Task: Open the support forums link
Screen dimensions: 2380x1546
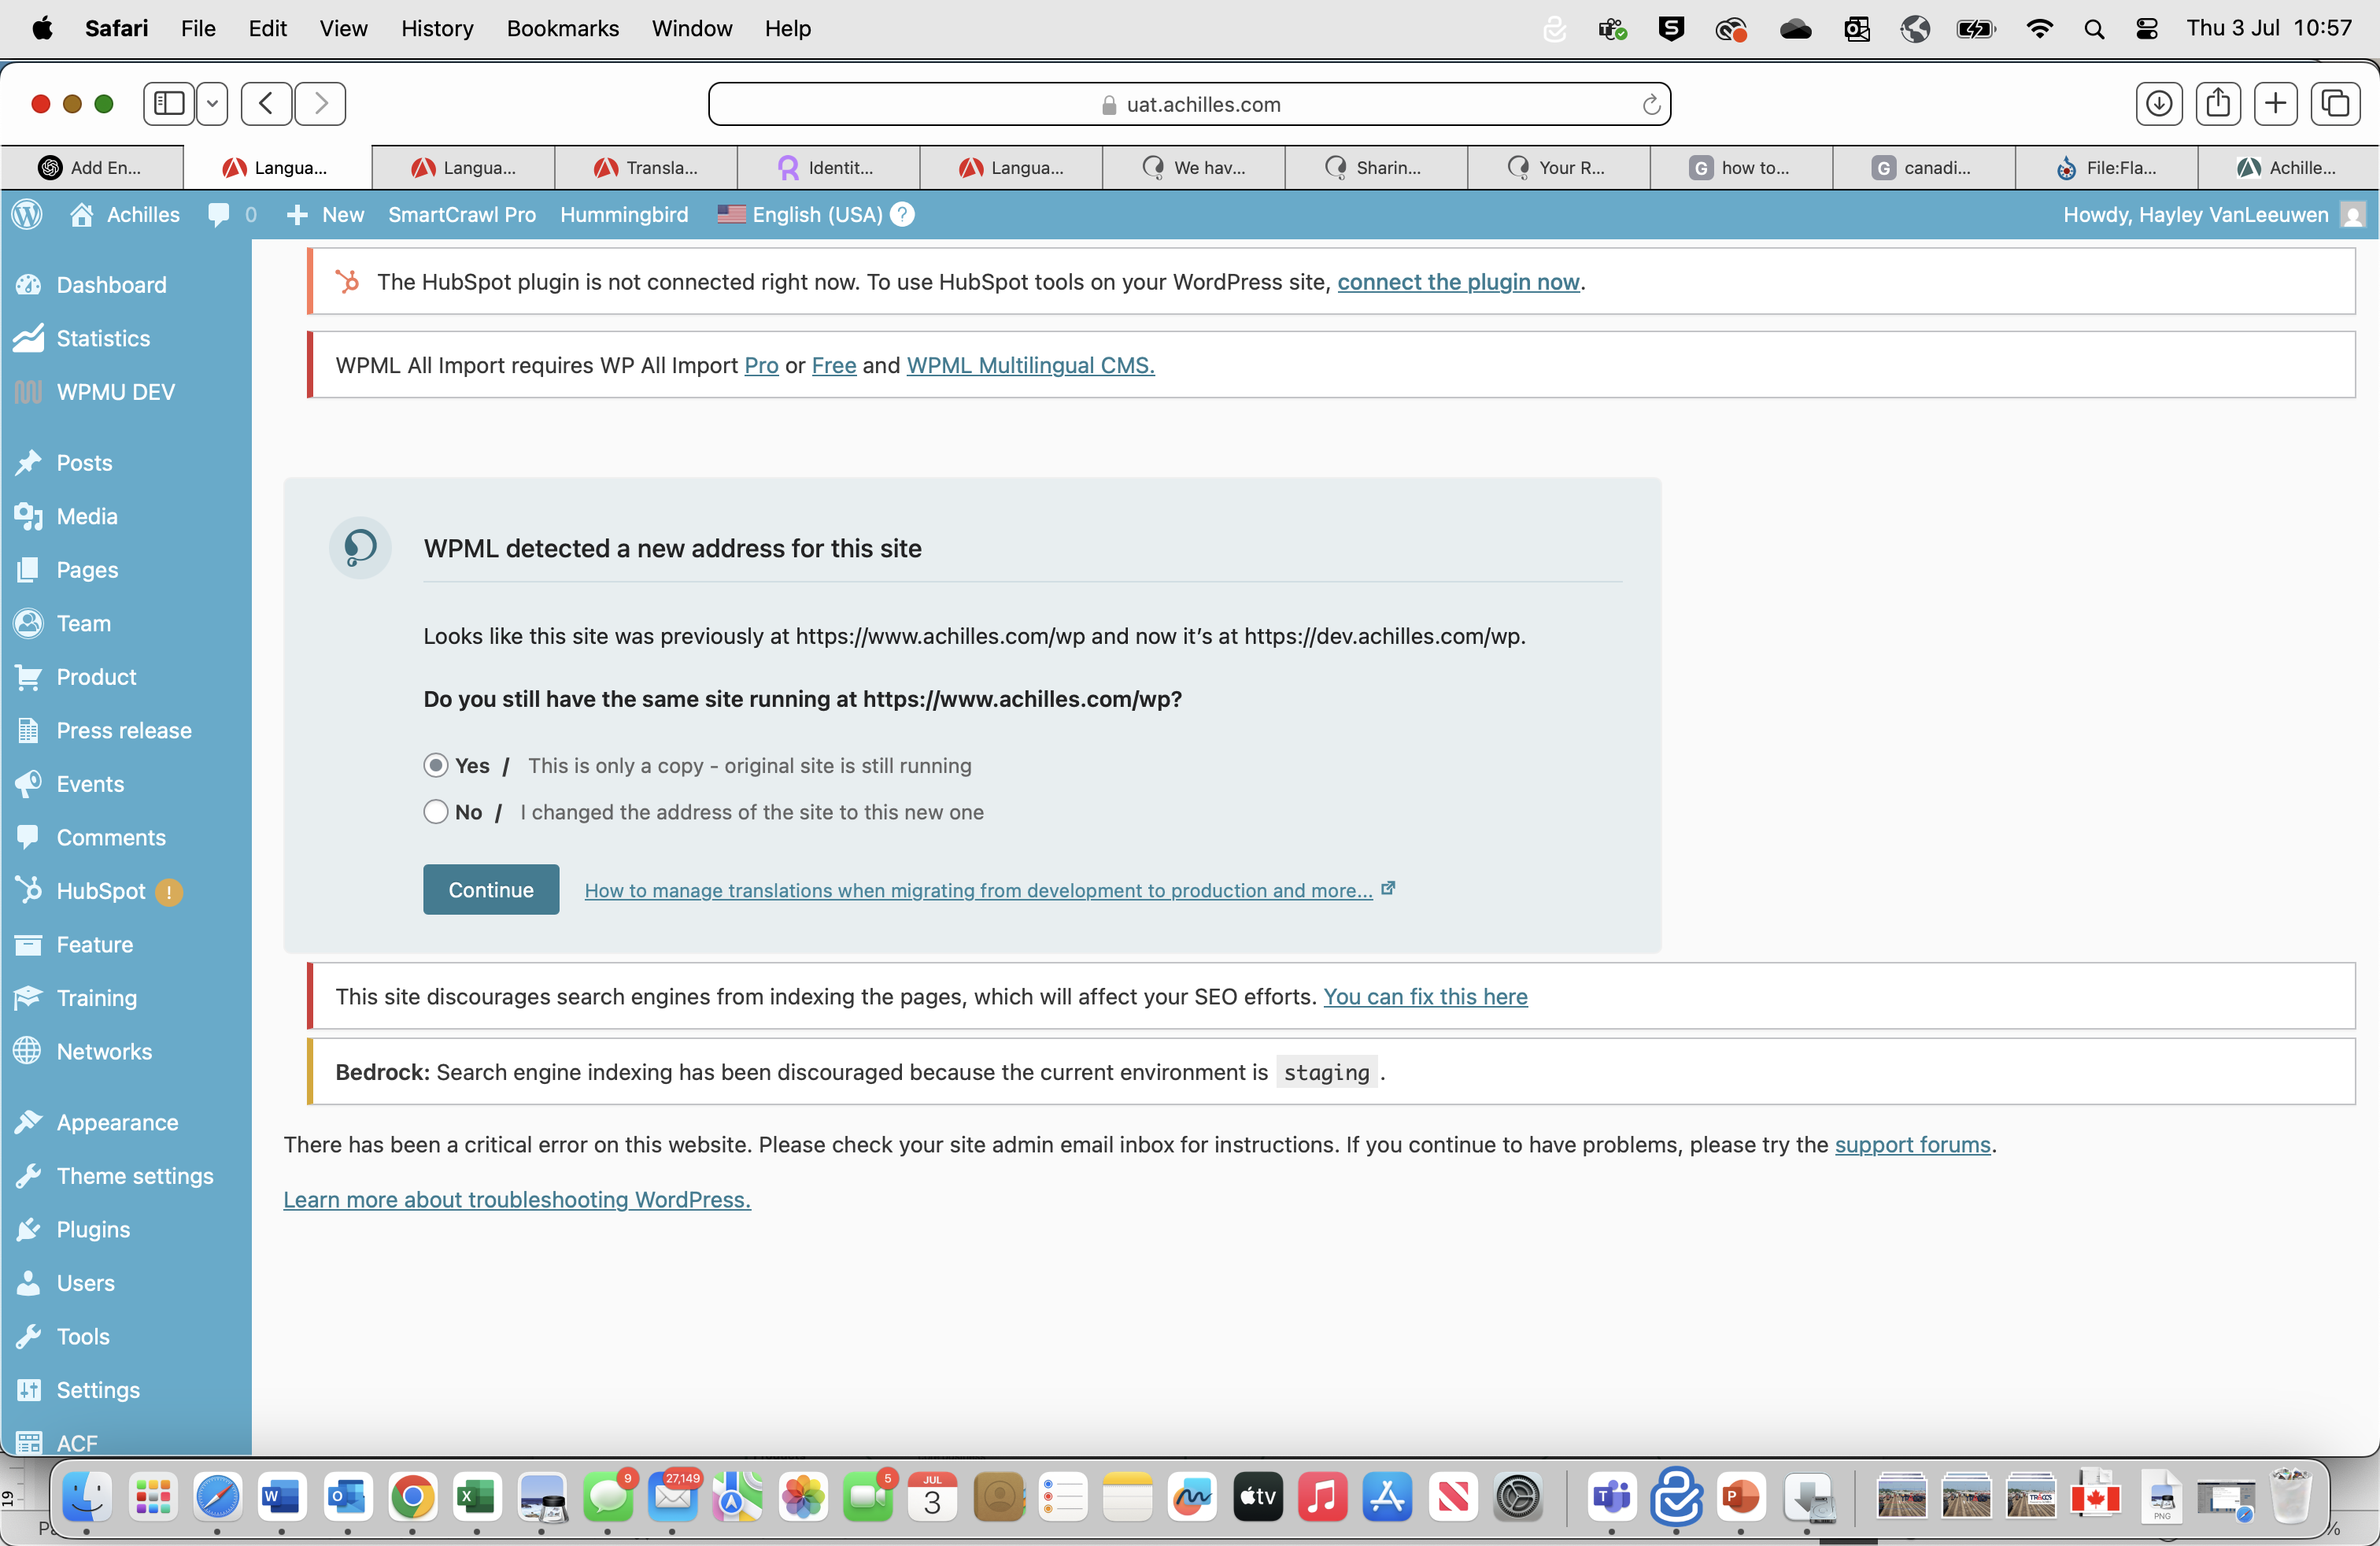Action: (x=1912, y=1144)
